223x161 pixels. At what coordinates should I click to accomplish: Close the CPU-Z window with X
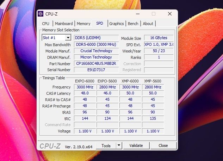(x=170, y=14)
